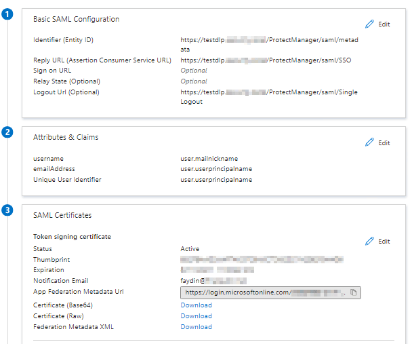Download the Certificate (Base64) file
This screenshot has width=412, height=344.
tap(196, 305)
